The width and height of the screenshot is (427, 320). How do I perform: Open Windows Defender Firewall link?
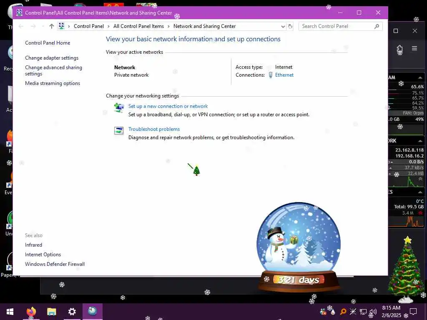coord(55,264)
